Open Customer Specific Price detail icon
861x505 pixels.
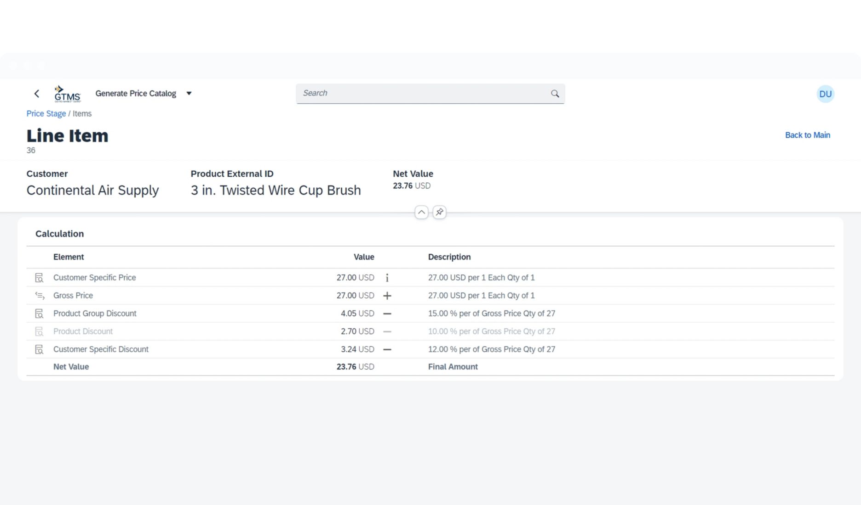[x=40, y=278]
